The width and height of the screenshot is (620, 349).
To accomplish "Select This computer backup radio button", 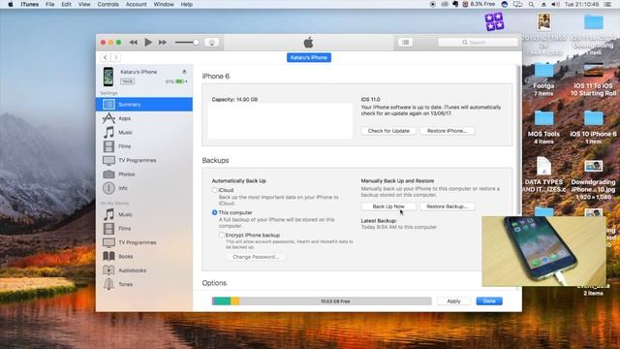I will point(214,212).
